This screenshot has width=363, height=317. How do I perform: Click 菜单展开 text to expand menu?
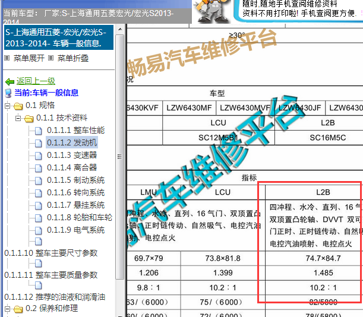[29, 58]
